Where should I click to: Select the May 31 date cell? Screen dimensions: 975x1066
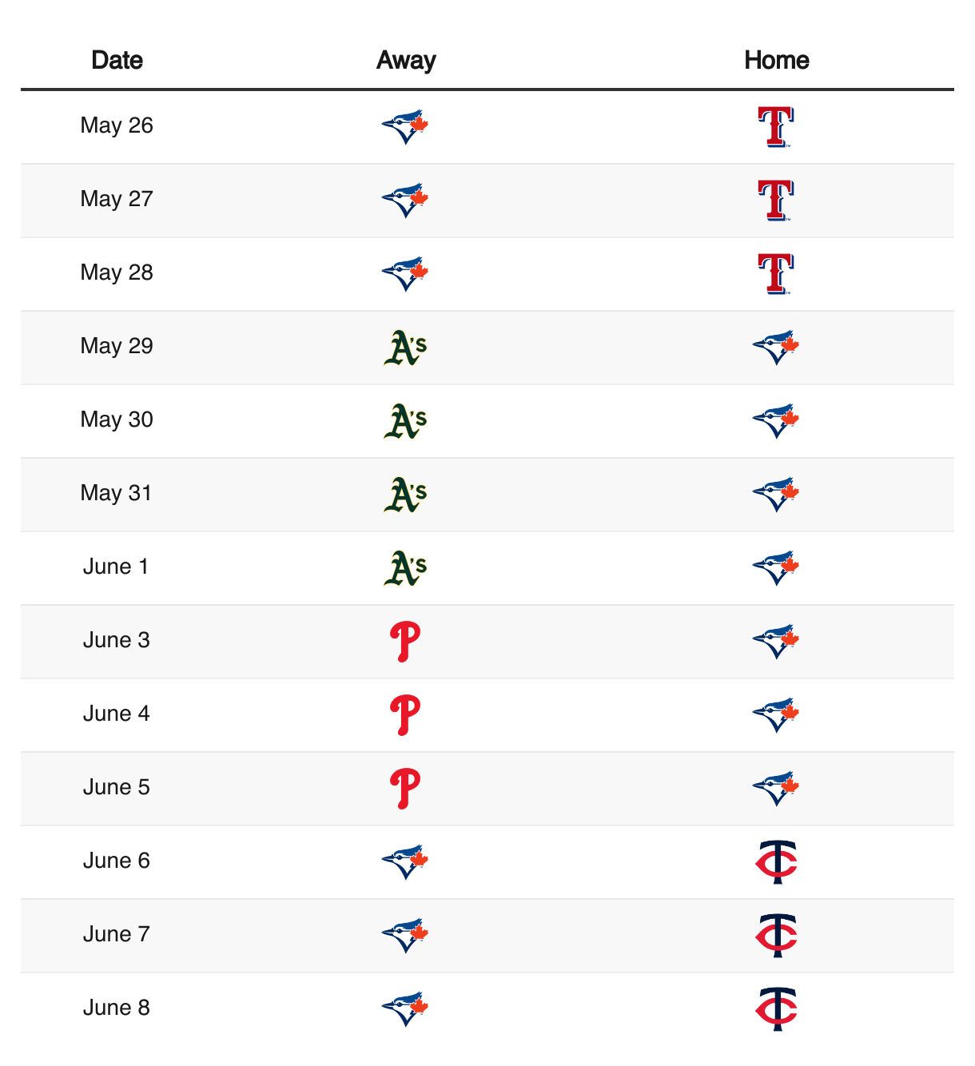point(117,493)
